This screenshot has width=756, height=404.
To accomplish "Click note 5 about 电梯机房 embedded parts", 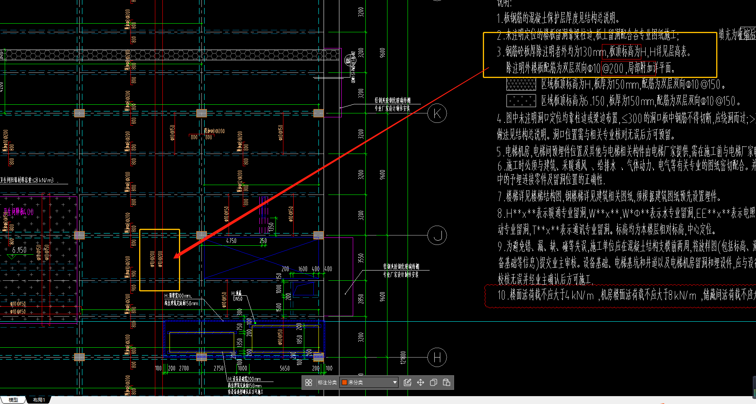I will click(626, 151).
